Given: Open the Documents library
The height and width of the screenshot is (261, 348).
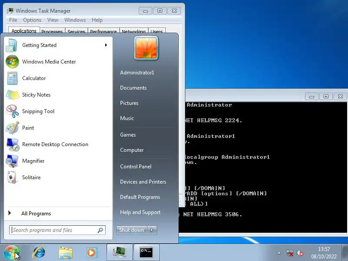Looking at the screenshot, I should pos(133,88).
